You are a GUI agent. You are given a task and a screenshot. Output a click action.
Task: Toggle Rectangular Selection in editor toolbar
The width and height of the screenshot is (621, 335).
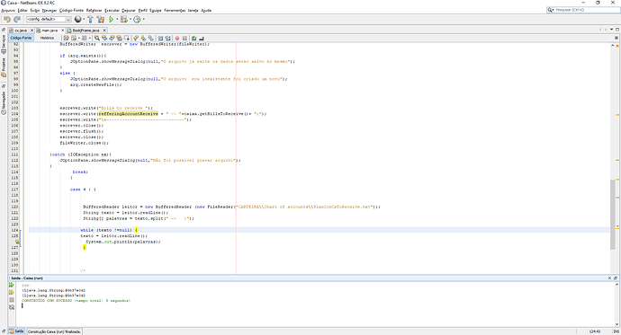[x=127, y=38]
